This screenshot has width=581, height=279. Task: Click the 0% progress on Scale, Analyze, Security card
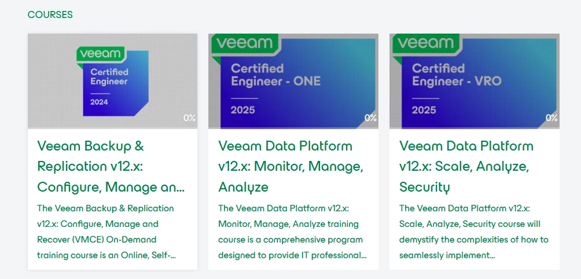[x=551, y=118]
